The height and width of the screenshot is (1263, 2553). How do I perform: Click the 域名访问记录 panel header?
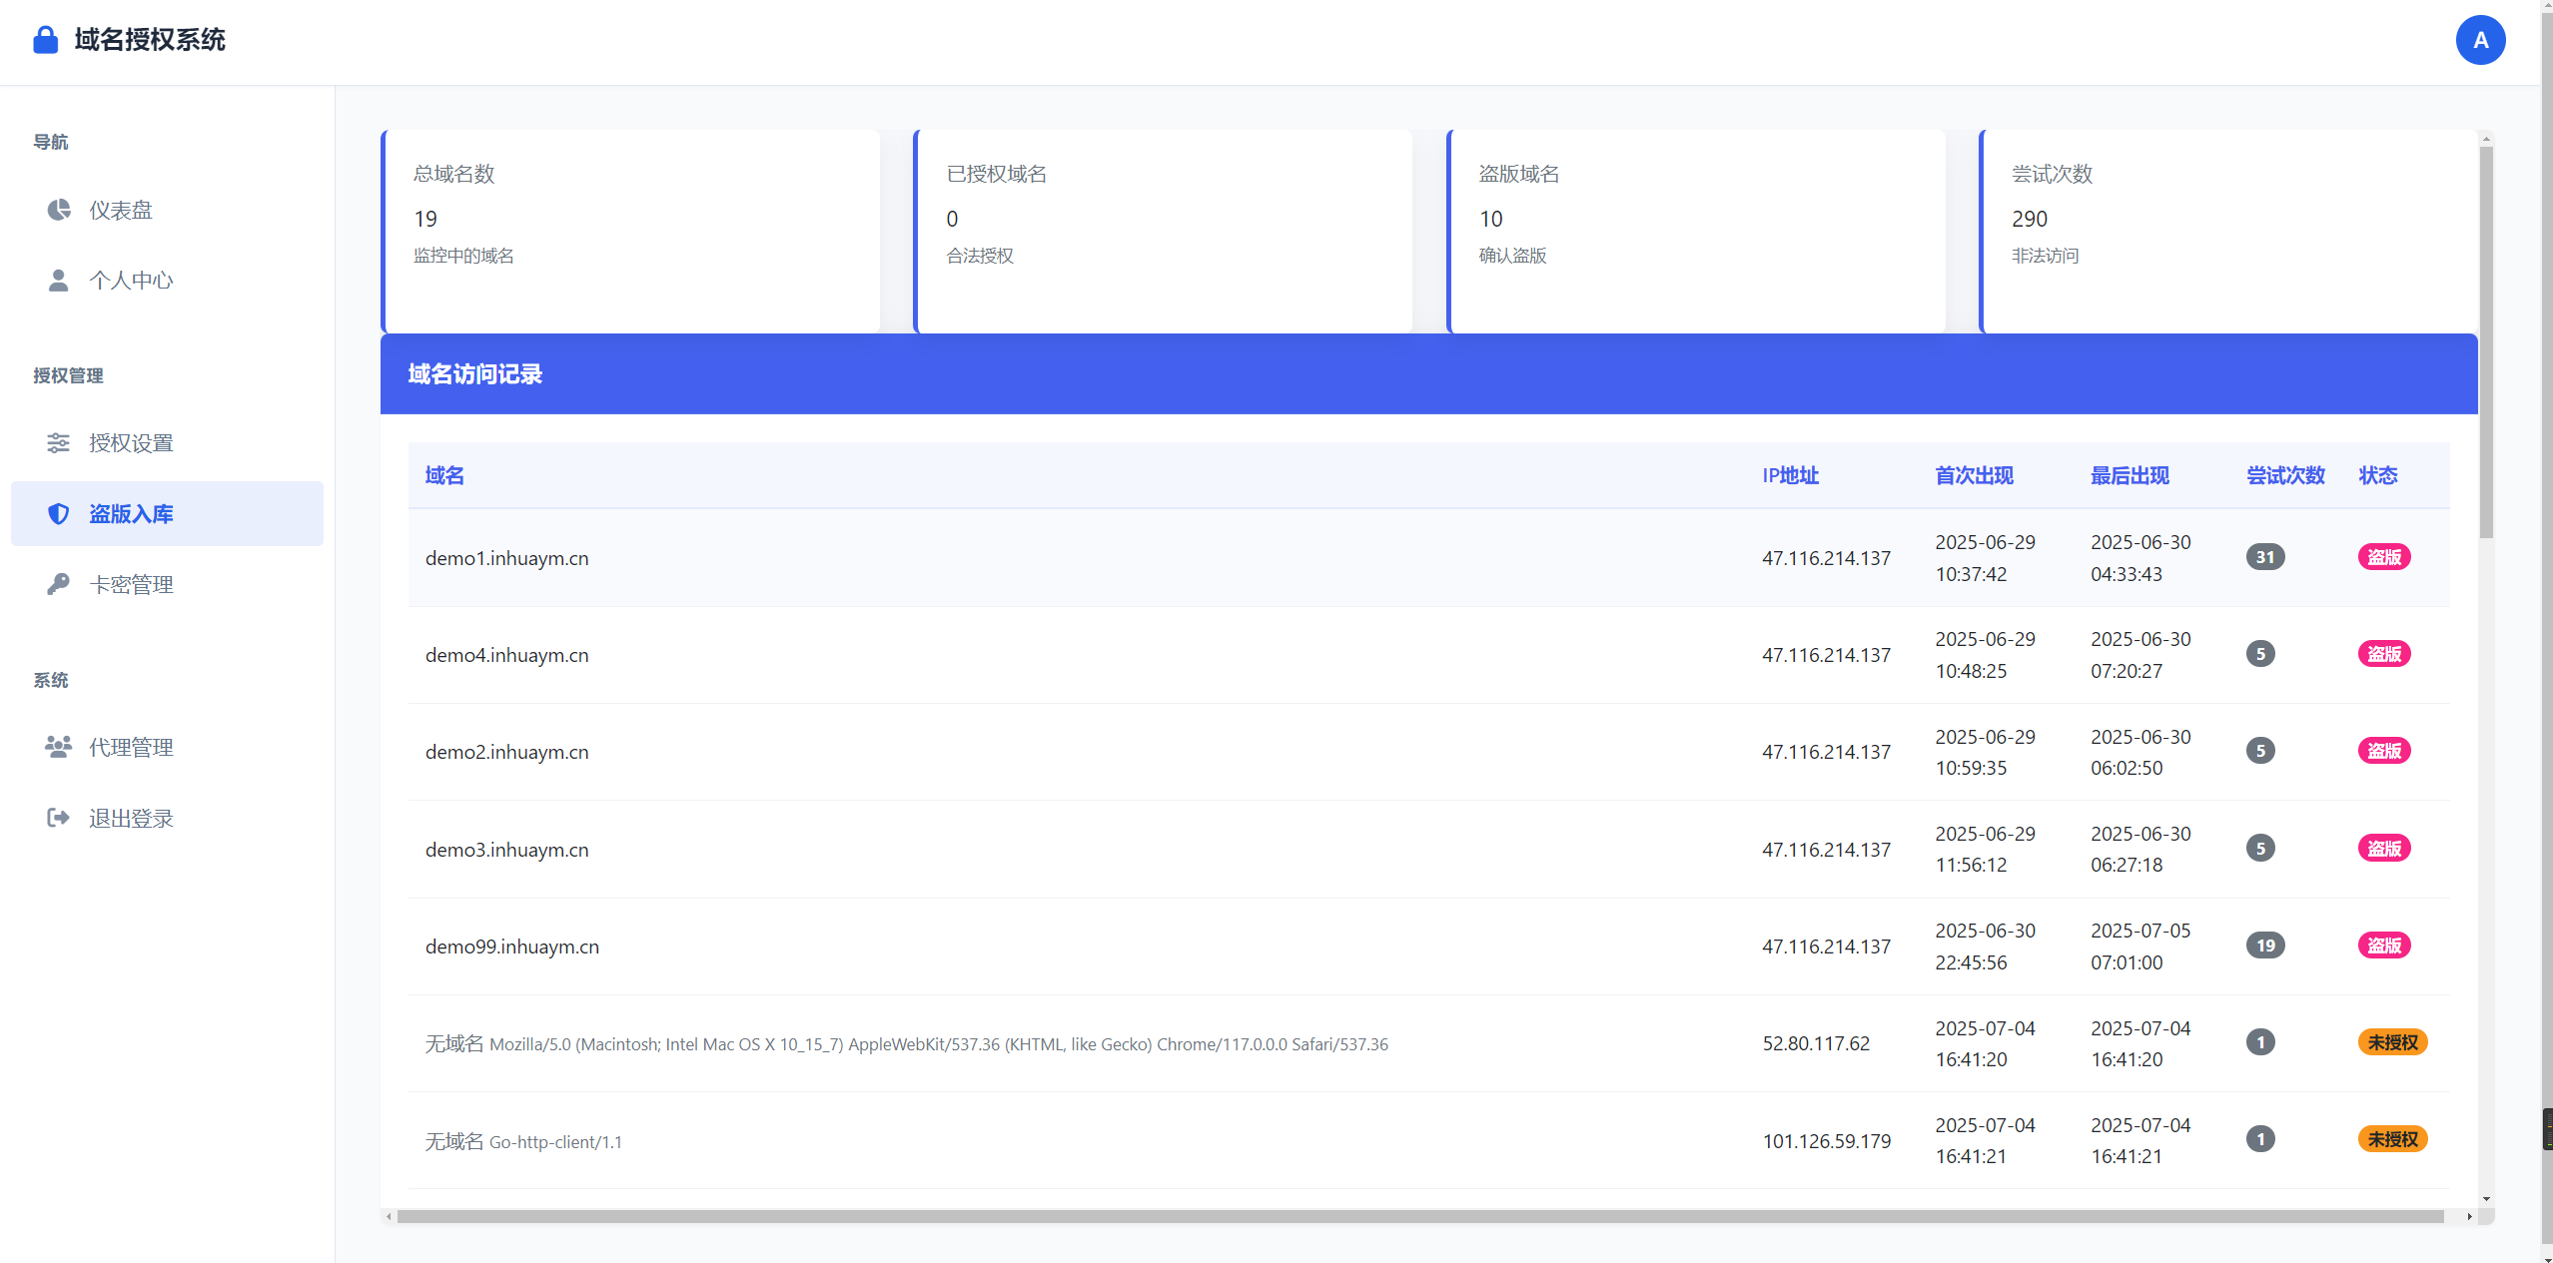coord(1428,373)
